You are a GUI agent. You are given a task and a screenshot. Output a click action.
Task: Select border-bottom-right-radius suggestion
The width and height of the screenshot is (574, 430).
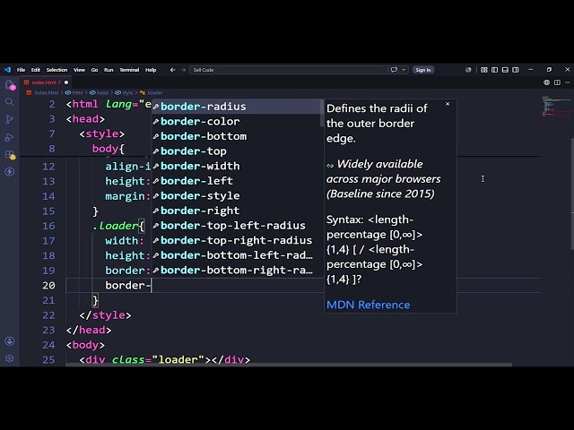(x=236, y=271)
